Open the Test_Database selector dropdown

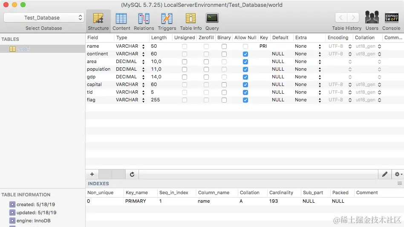44,18
